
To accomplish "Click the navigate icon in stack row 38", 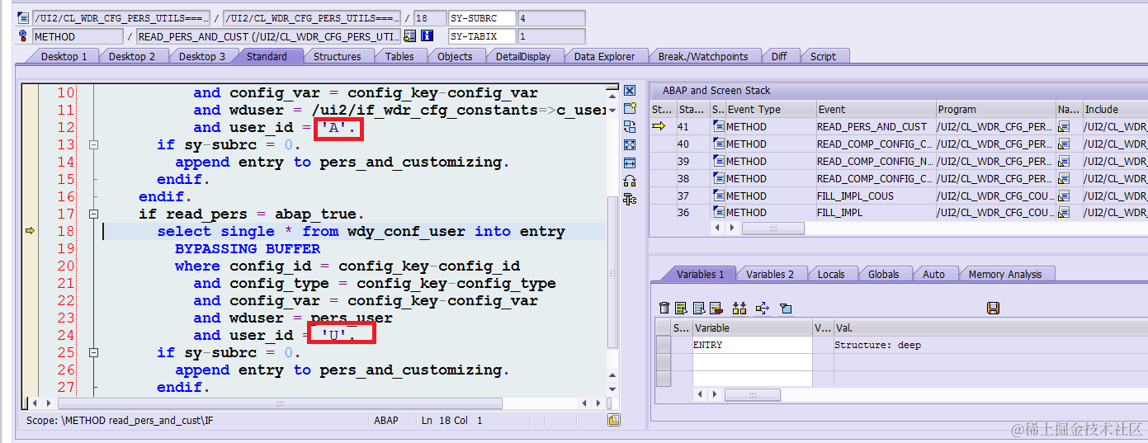I will point(1064,178).
